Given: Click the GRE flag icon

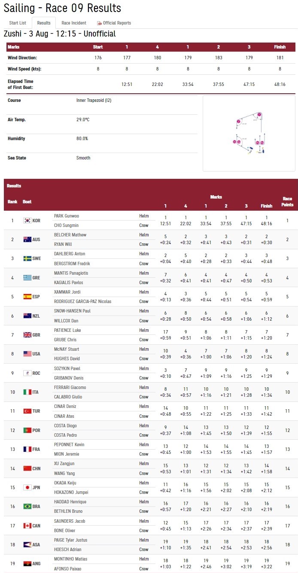Looking at the screenshot, I should (x=27, y=278).
